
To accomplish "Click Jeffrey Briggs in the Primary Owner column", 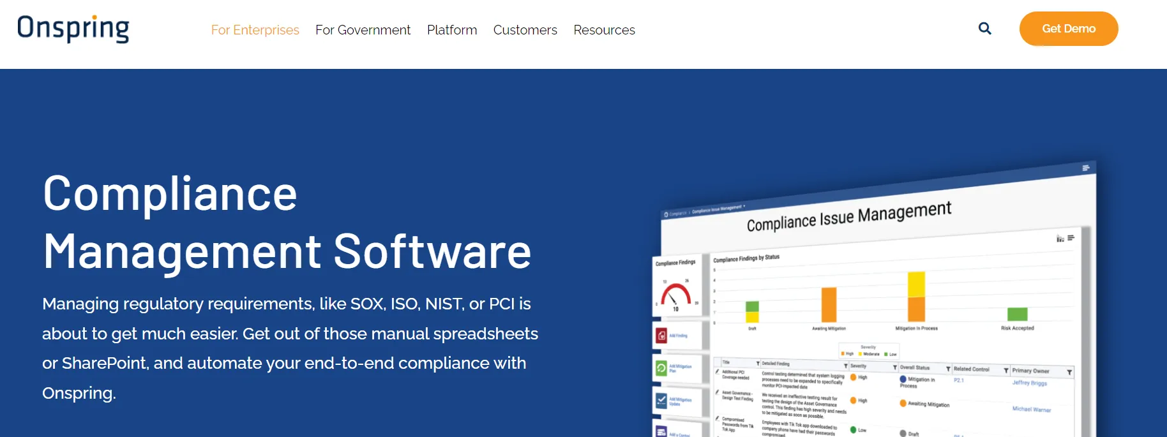I will pyautogui.click(x=1029, y=383).
